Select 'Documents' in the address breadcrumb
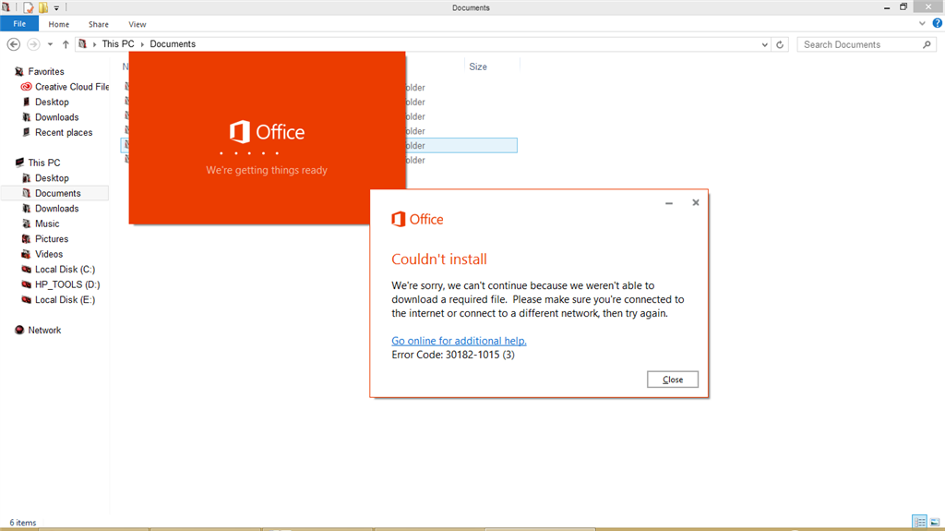Screen dimensions: 945x531 [173, 44]
